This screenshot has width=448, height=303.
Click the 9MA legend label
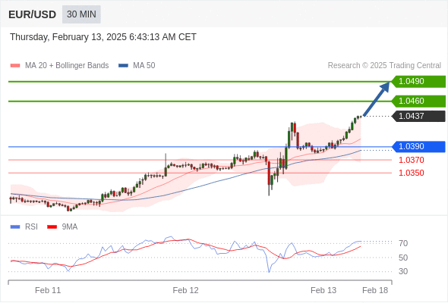pyautogui.click(x=70, y=227)
